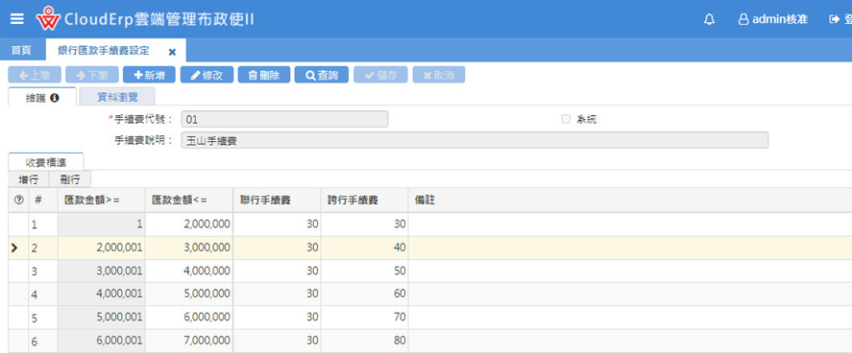Click 聯行手續費 cell in row 1

click(278, 224)
